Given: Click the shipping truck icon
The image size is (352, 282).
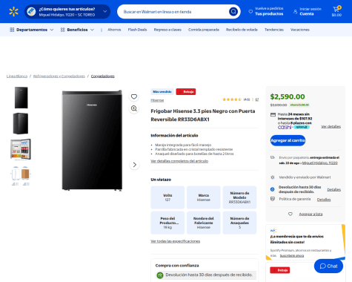Looking at the screenshot, I should (273, 157).
